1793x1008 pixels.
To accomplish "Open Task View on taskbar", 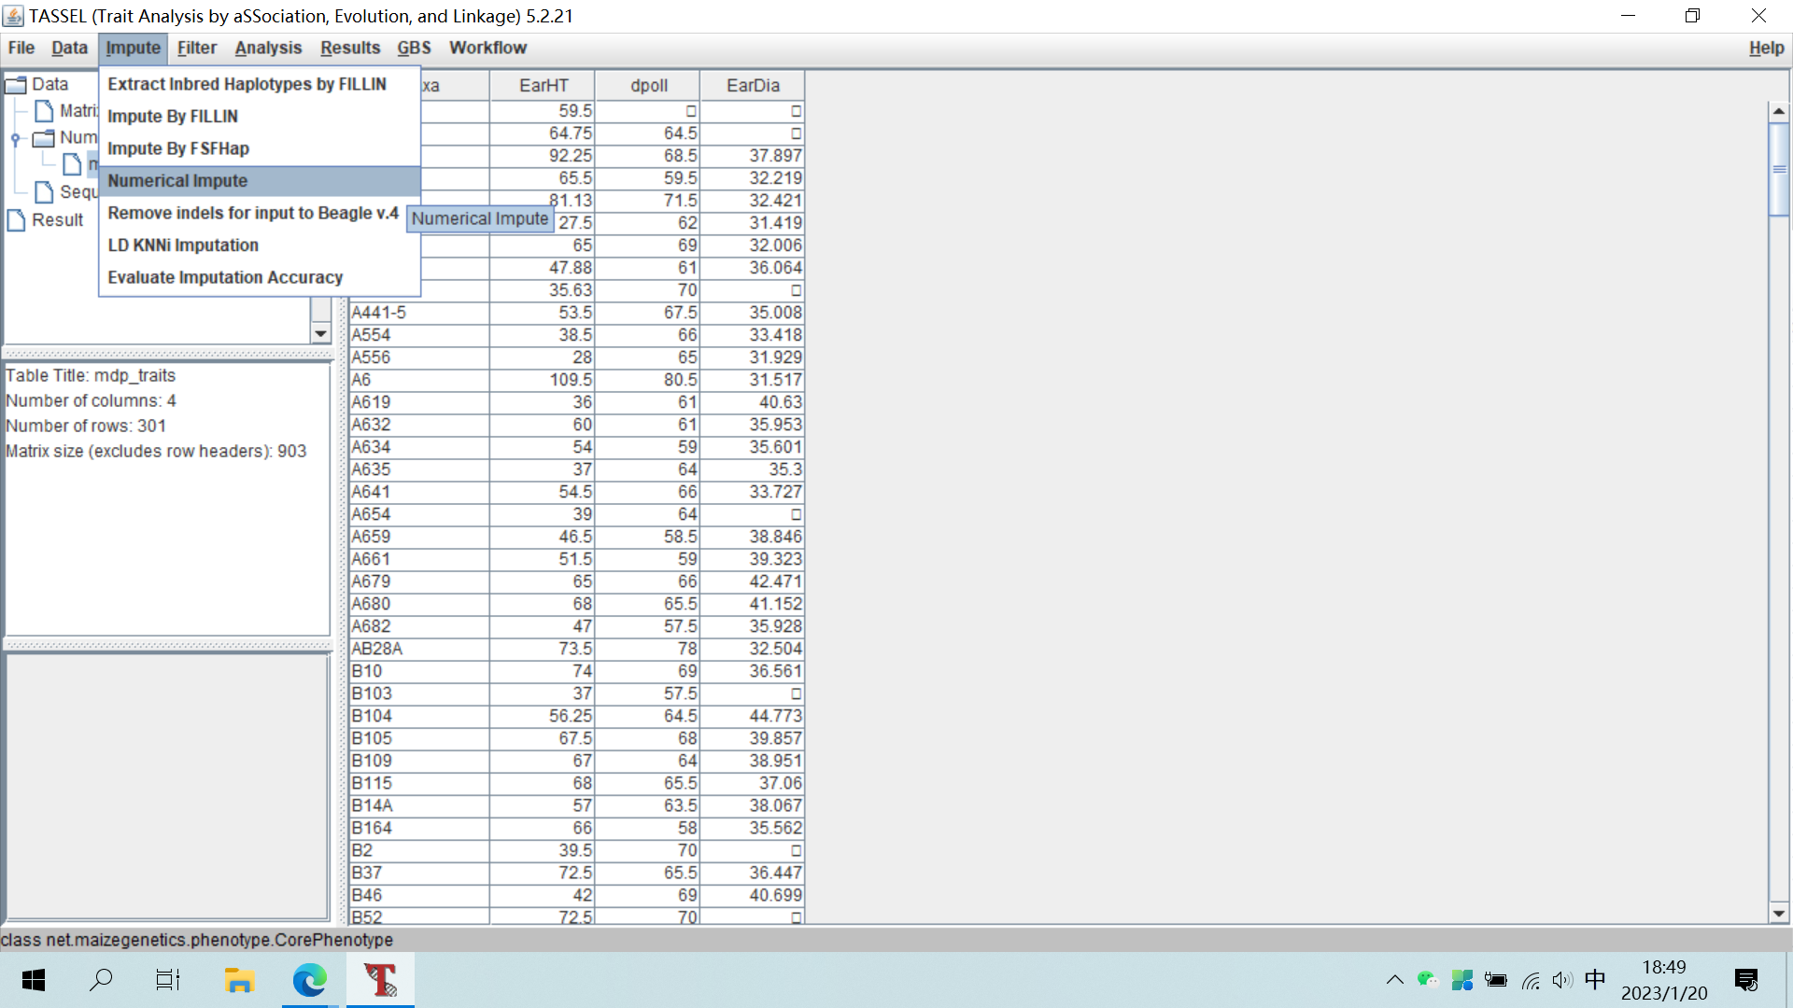I will (x=168, y=980).
